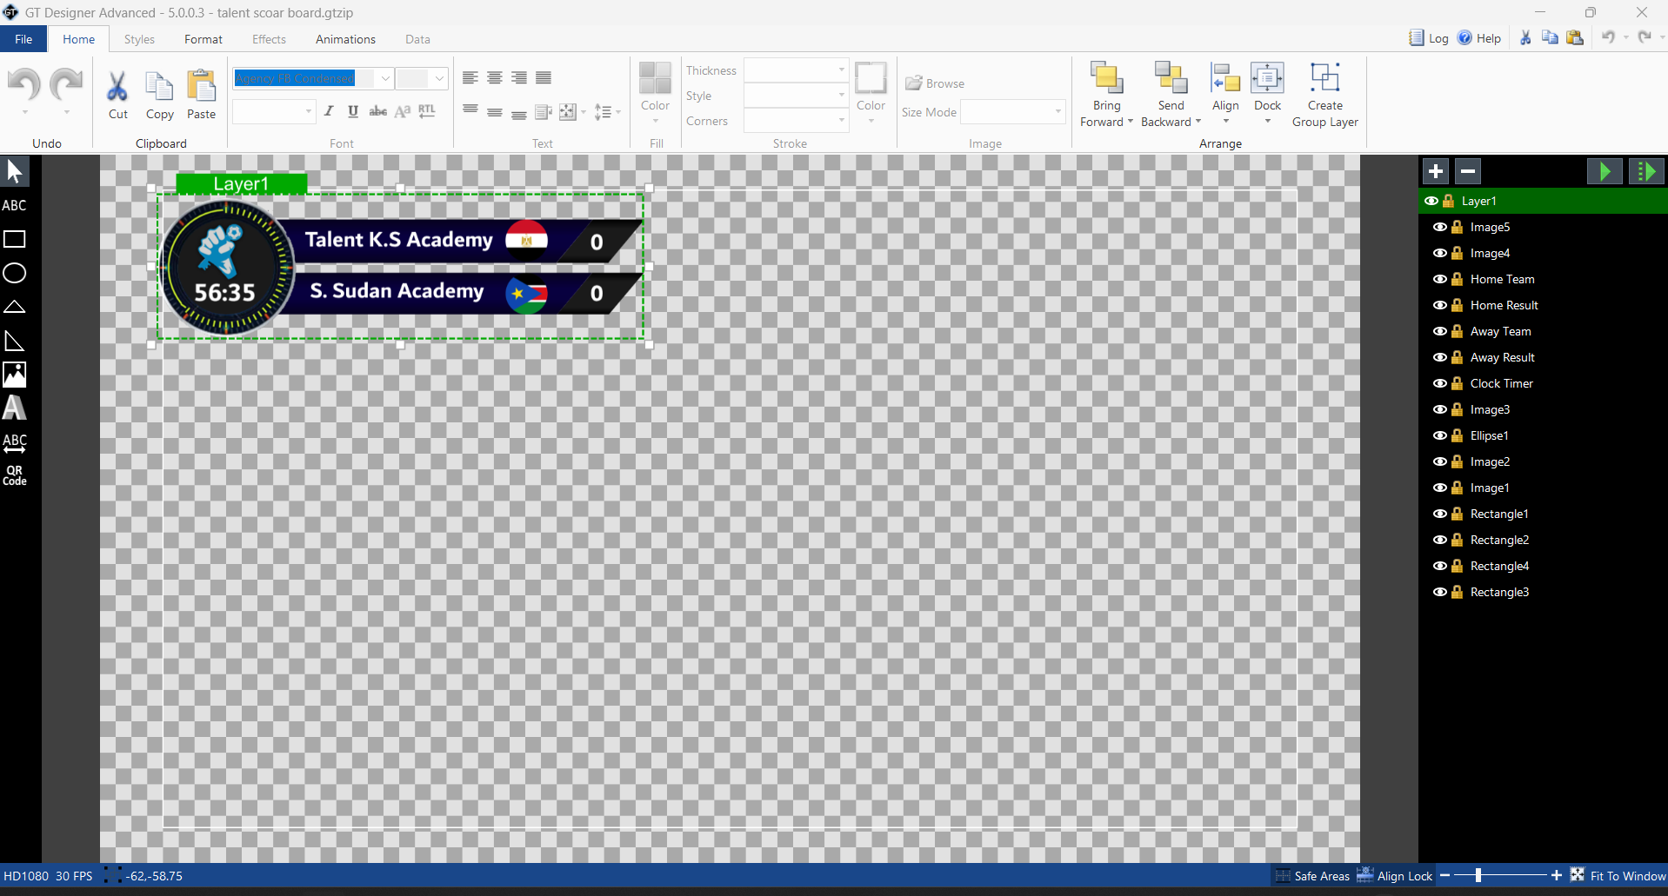Click the Safe Areas button in status bar
1668x896 pixels.
pos(1312,876)
